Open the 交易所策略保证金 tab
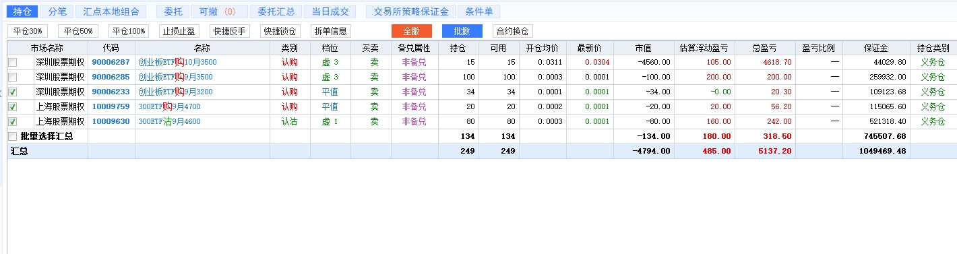This screenshot has width=957, height=254. pos(411,11)
